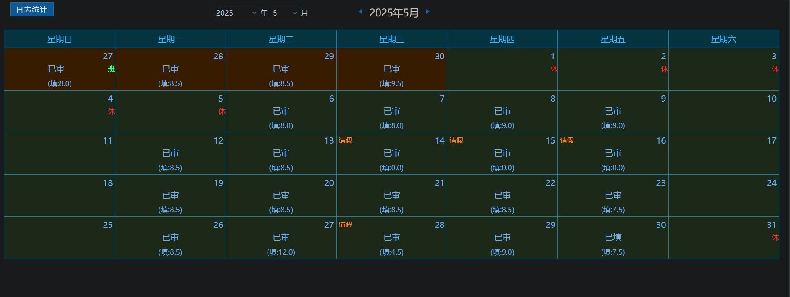Click the (填:0.0) hours on May 15
This screenshot has height=297, width=790.
tap(502, 168)
